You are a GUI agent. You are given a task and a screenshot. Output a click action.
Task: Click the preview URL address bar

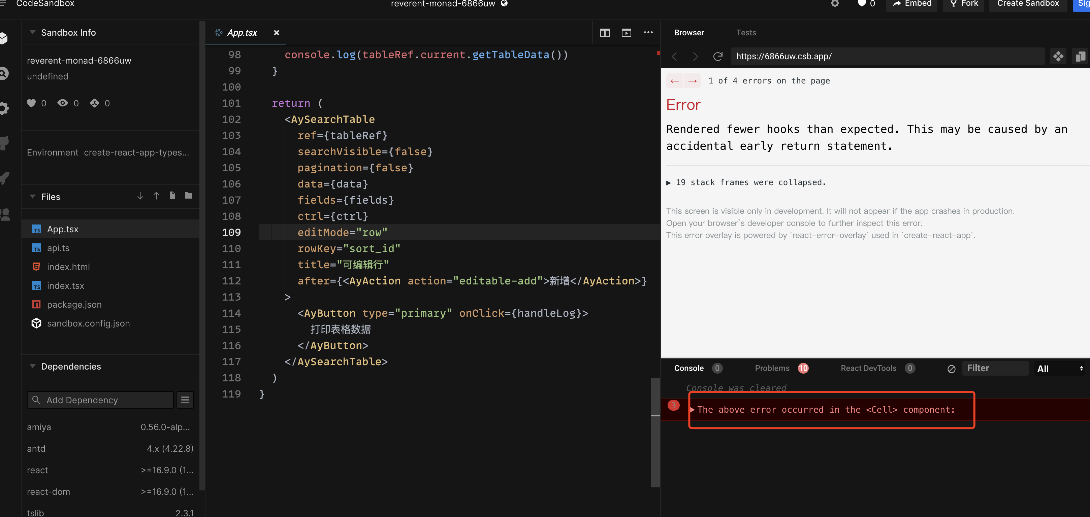[x=887, y=56]
